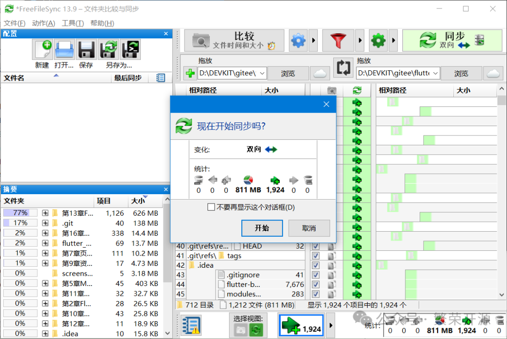
Task: Swap sides using the center arrows icon
Action: (x=343, y=68)
